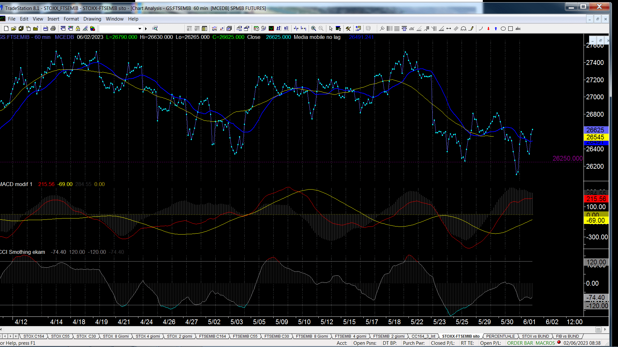This screenshot has height=347, width=618.
Task: Switch to STOX vs BUND tab
Action: (536, 336)
